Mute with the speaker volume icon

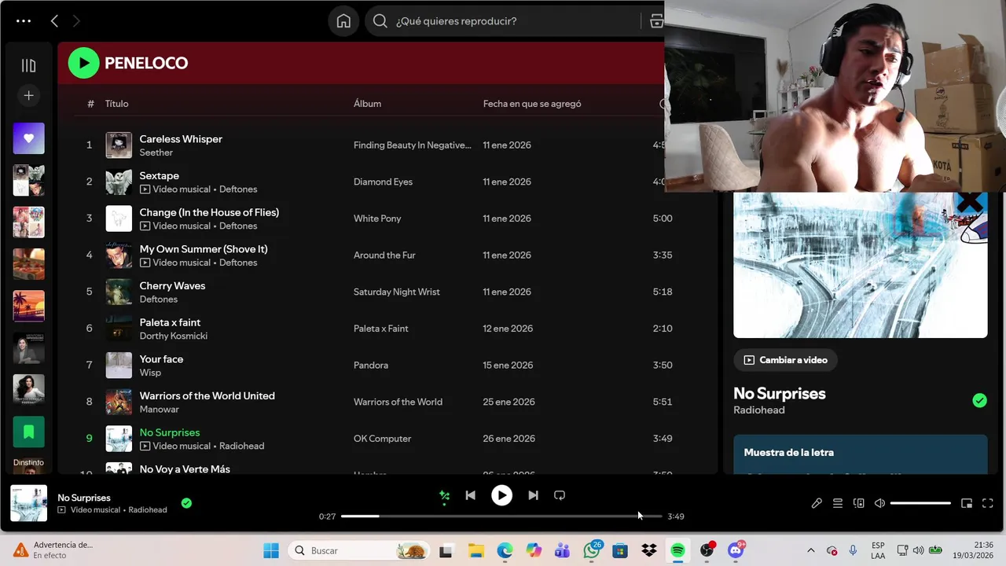(x=879, y=503)
